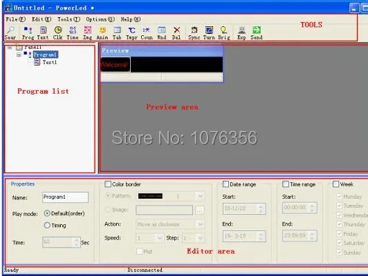Toggle the Friday checkbox
The image size is (368, 276).
tap(339, 234)
